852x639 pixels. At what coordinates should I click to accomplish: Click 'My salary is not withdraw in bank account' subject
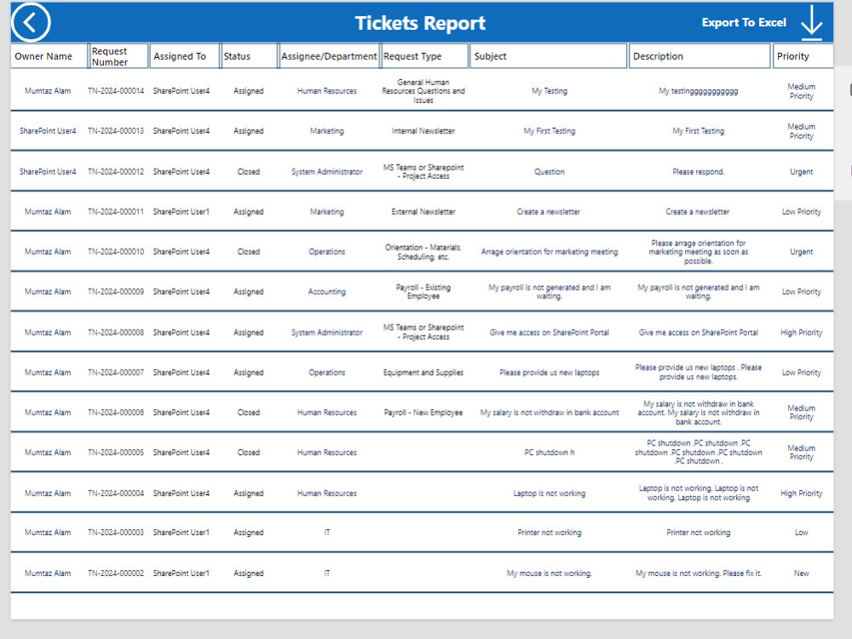tap(550, 412)
